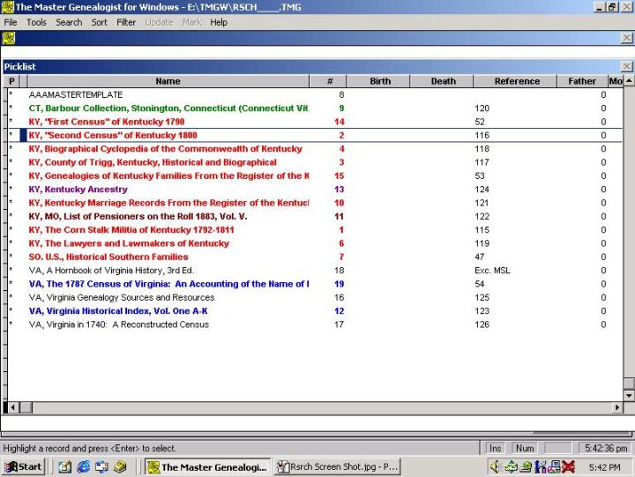Launch Internet Explorer from quick launch
This screenshot has height=477, width=635.
[84, 467]
